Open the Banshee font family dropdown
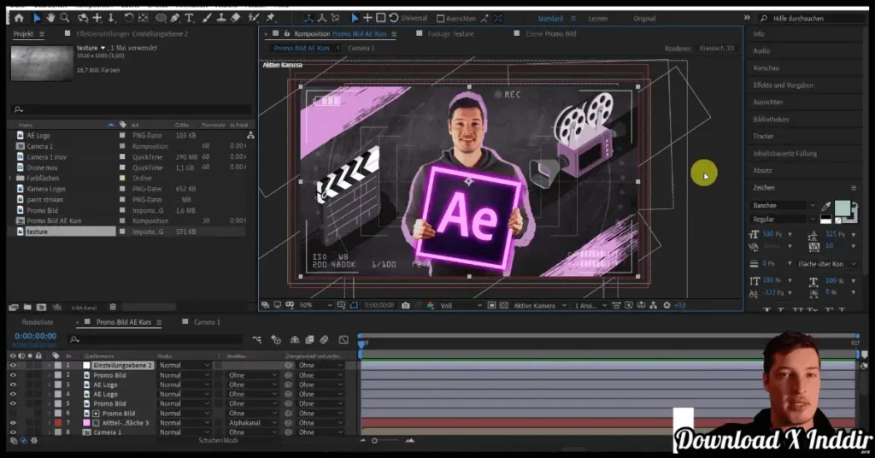The width and height of the screenshot is (875, 458). coord(784,205)
